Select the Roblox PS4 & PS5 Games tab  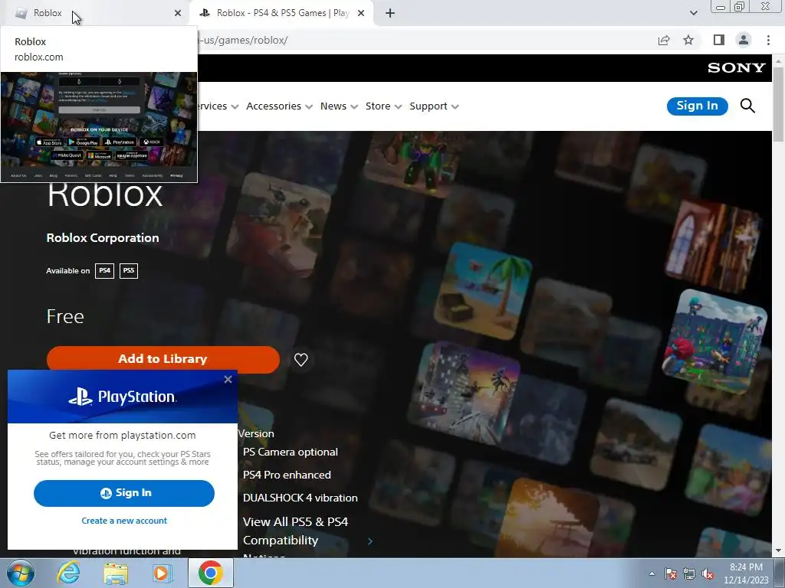tap(281, 13)
